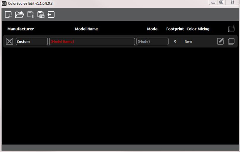Close the ColorSource Edit window
The height and width of the screenshot is (152, 240).
pyautogui.click(x=232, y=2)
